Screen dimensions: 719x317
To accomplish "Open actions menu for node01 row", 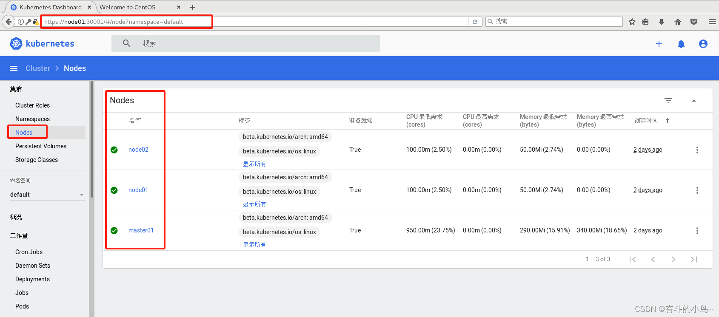I will pyautogui.click(x=697, y=190).
